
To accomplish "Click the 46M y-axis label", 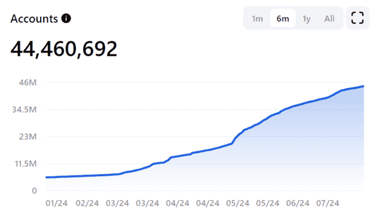I will 28,82.
